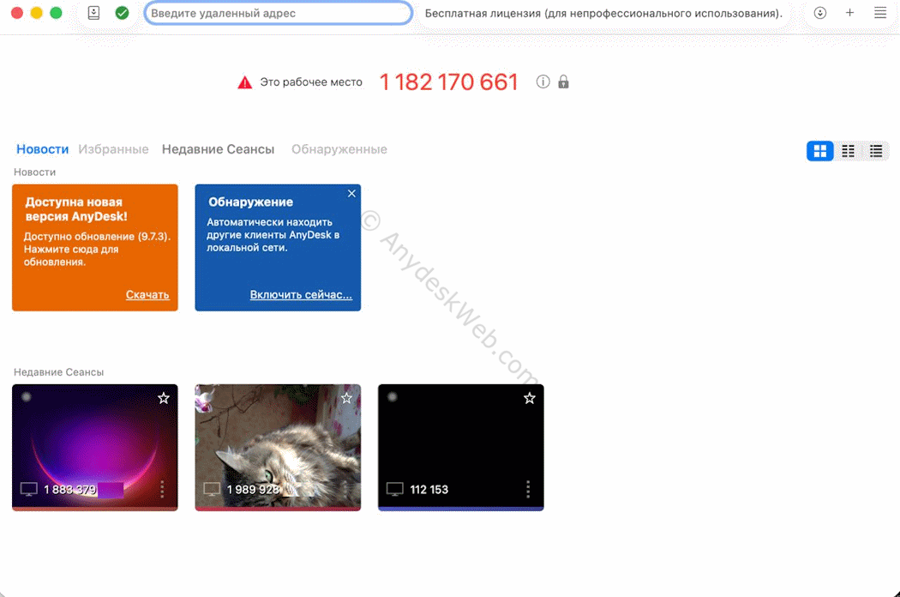Open the download/install icon in toolbar
This screenshot has width=900, height=597.
[x=820, y=13]
